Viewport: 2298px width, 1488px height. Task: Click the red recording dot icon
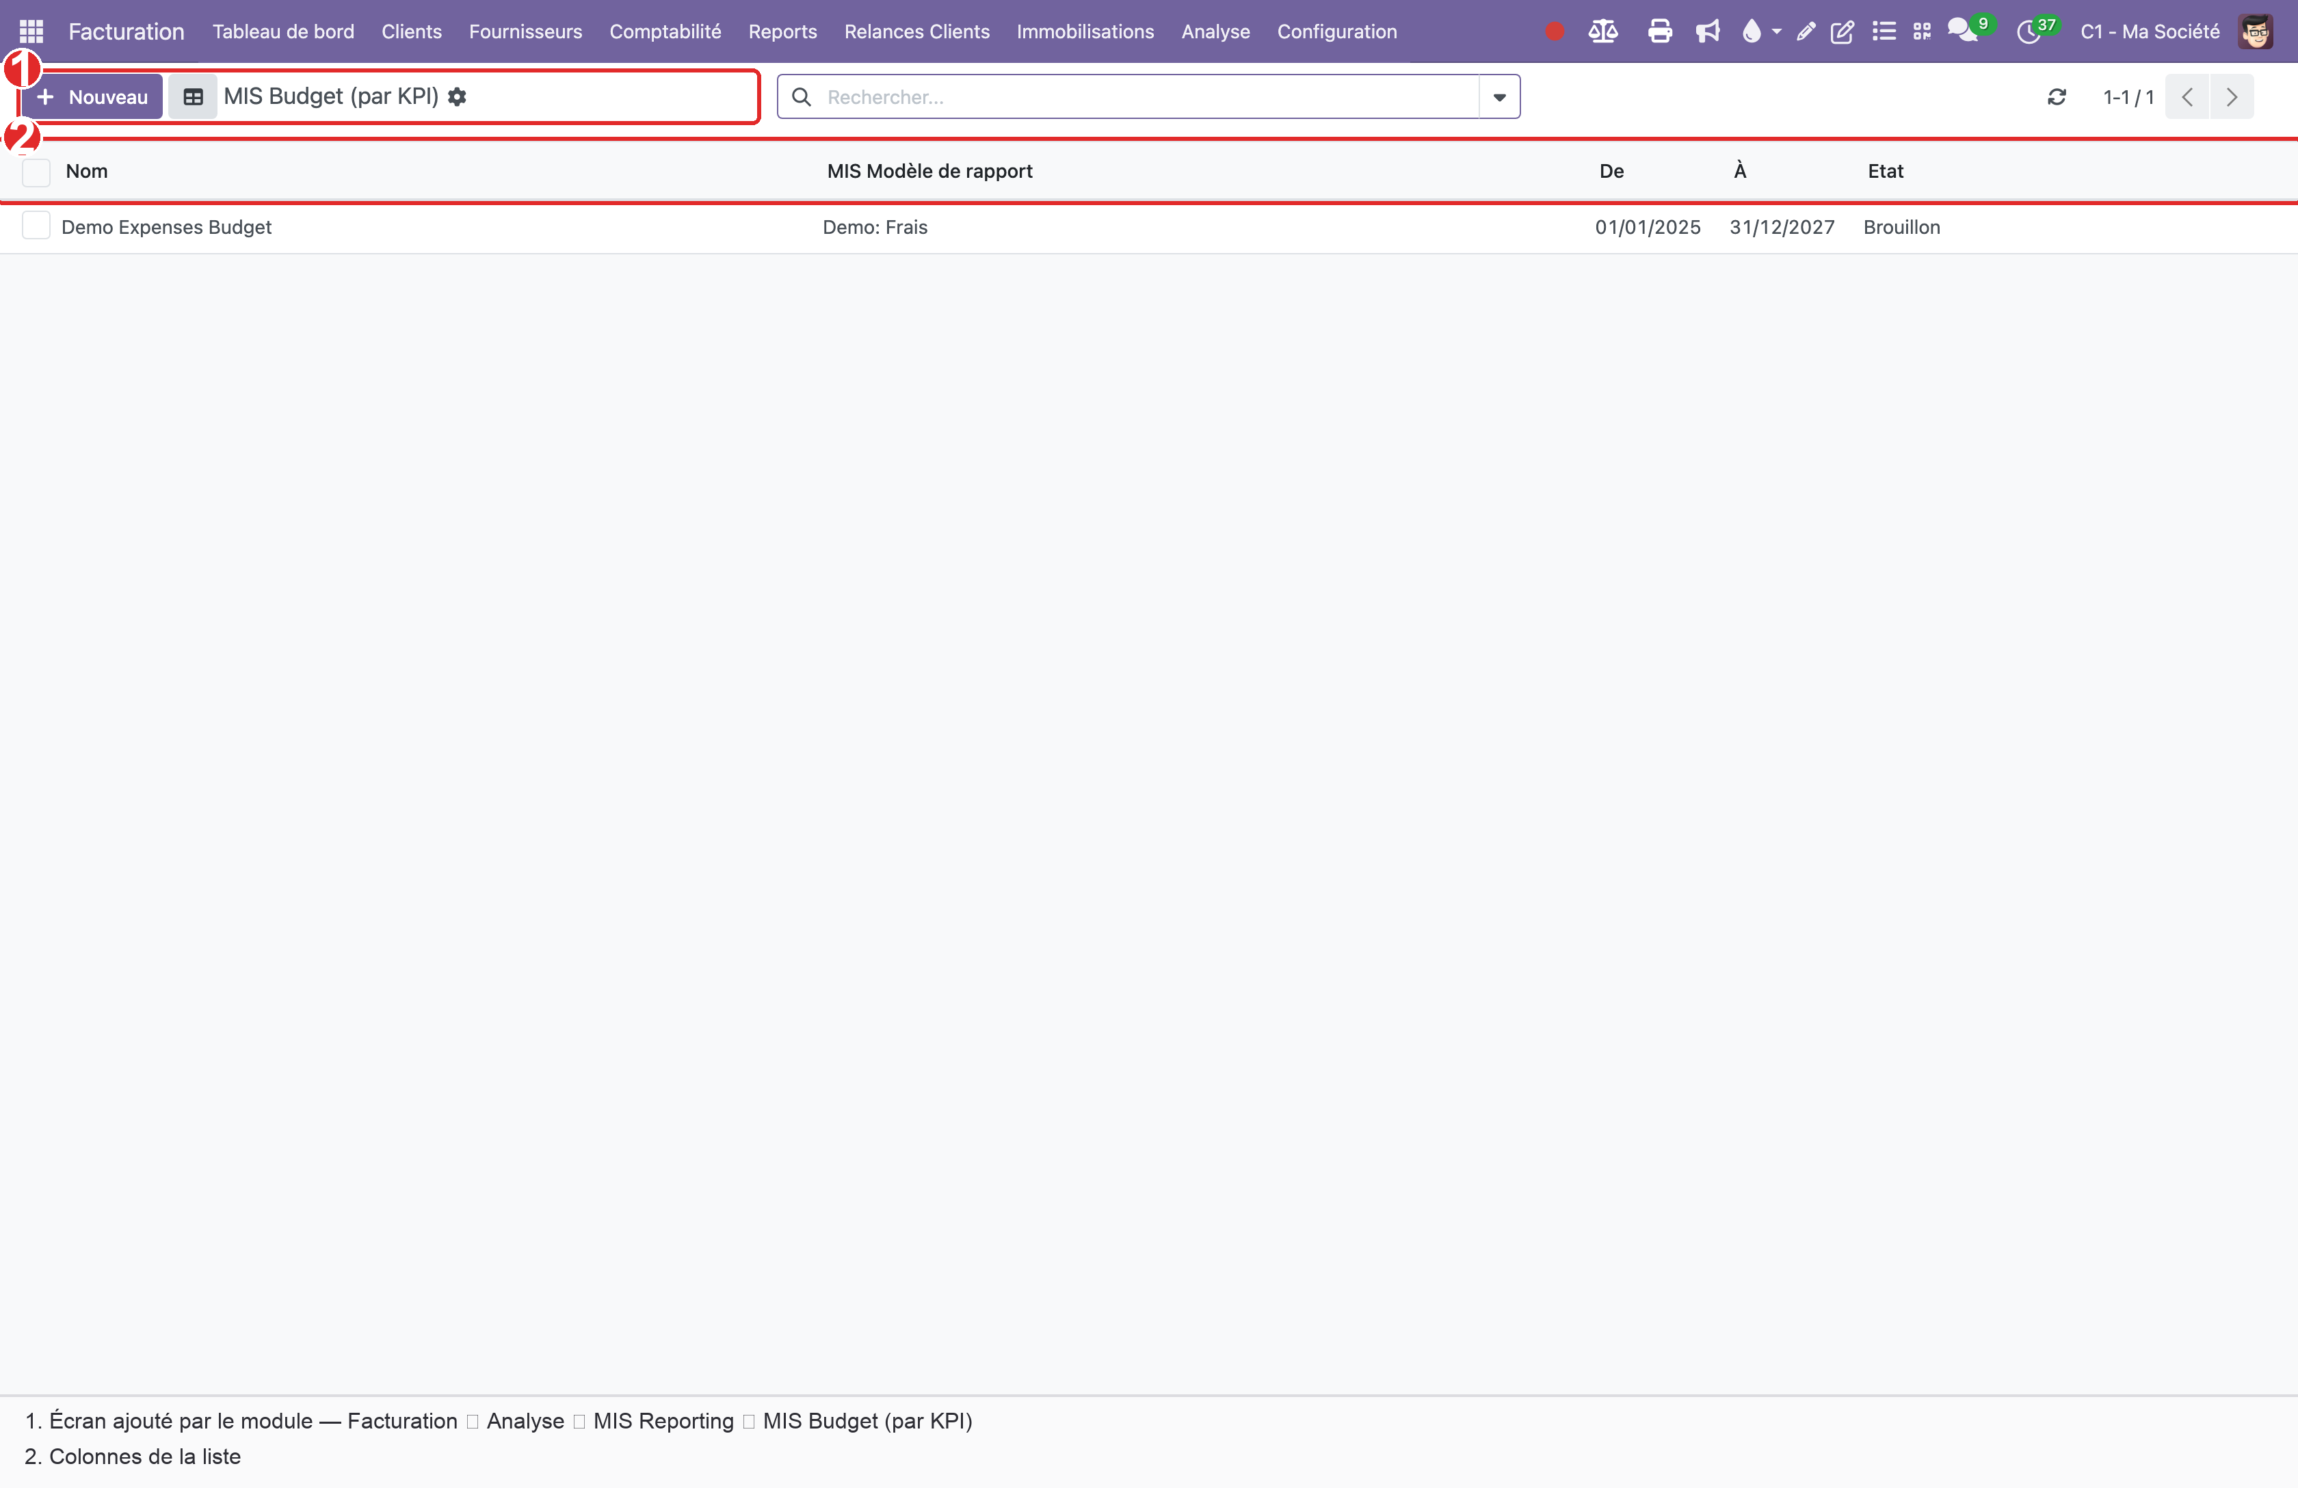(x=1555, y=32)
